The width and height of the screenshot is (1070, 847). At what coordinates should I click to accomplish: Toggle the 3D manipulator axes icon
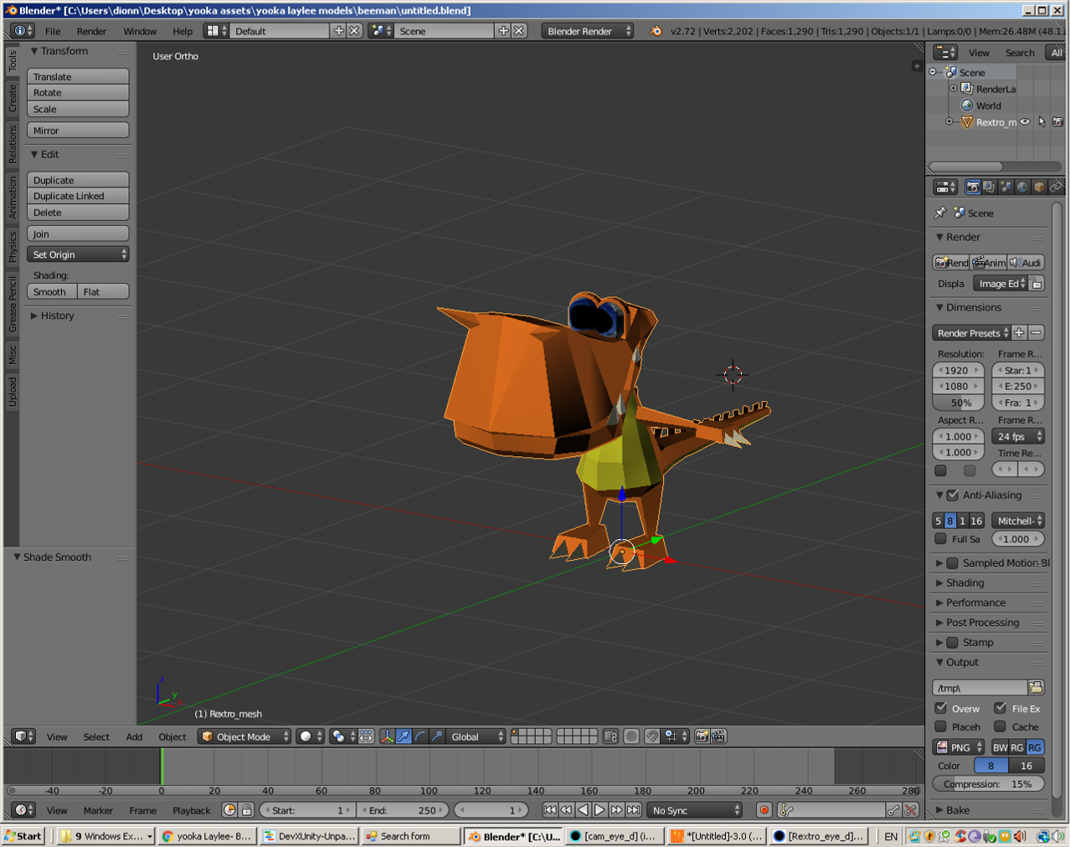coord(387,737)
